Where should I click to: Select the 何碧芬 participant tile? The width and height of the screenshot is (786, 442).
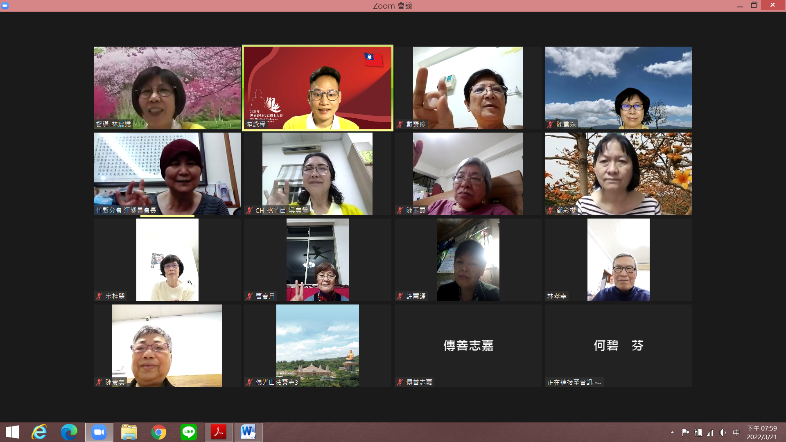click(x=618, y=345)
